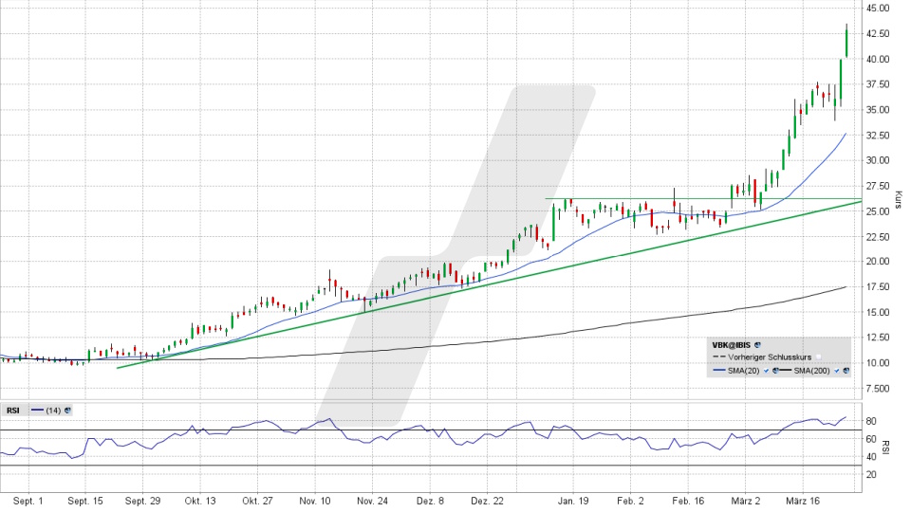Click the blue SMA(20) line swatch in legend
Image resolution: width=911 pixels, height=512 pixels.
coord(721,371)
